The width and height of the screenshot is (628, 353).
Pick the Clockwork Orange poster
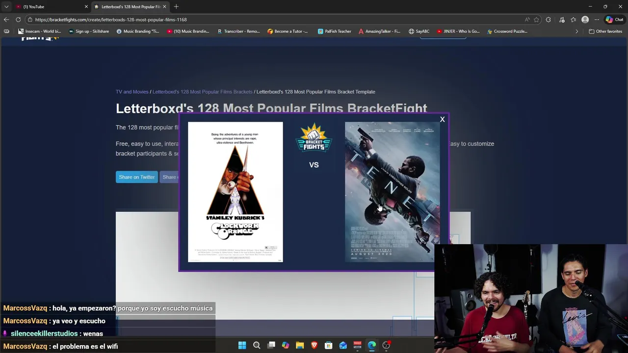235,192
